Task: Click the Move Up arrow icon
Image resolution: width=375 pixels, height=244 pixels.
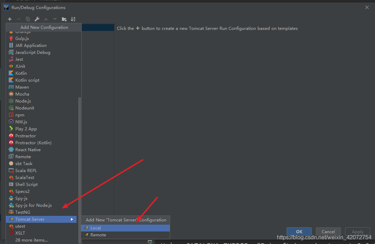Action: pyautogui.click(x=46, y=19)
